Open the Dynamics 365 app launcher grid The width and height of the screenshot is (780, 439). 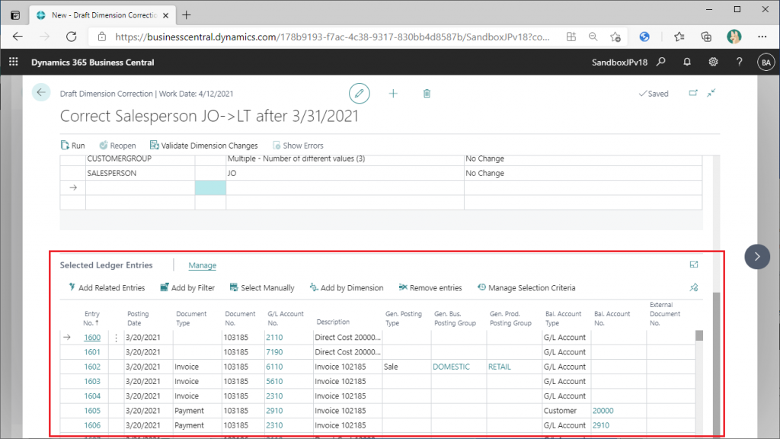pyautogui.click(x=14, y=62)
